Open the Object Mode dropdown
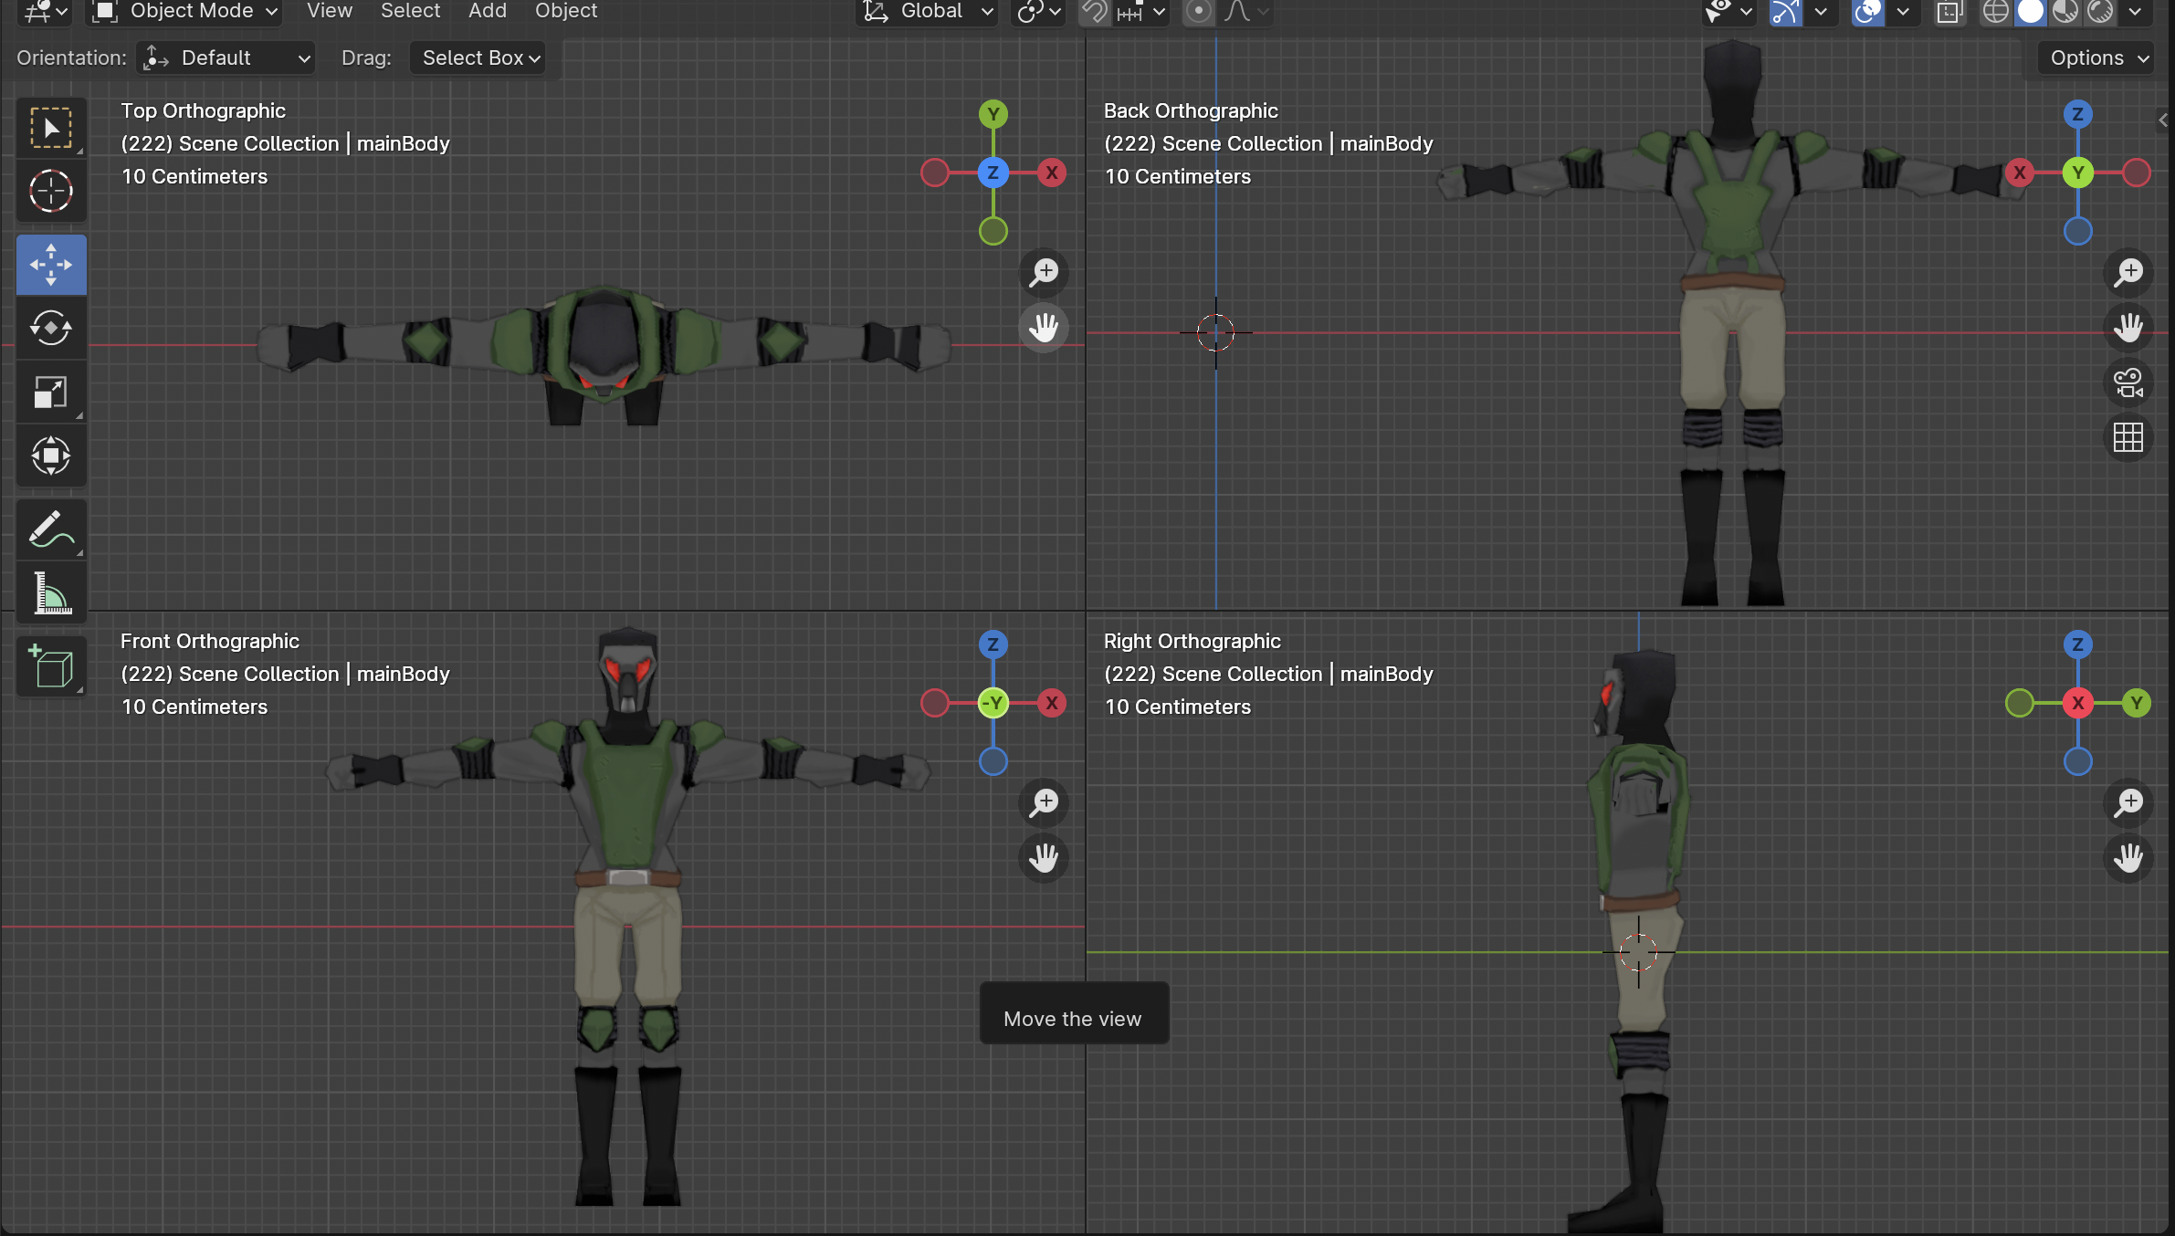 (184, 12)
